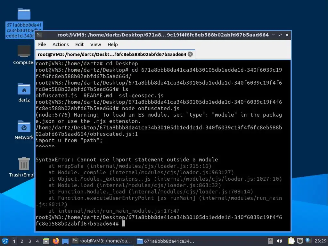Image resolution: width=328 pixels, height=246 pixels.
Task: Open the clipboard manager tray icon
Action: coord(291,241)
